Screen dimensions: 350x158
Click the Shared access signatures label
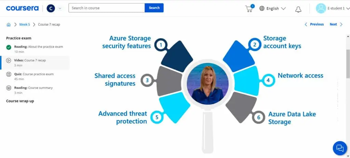pos(115,80)
